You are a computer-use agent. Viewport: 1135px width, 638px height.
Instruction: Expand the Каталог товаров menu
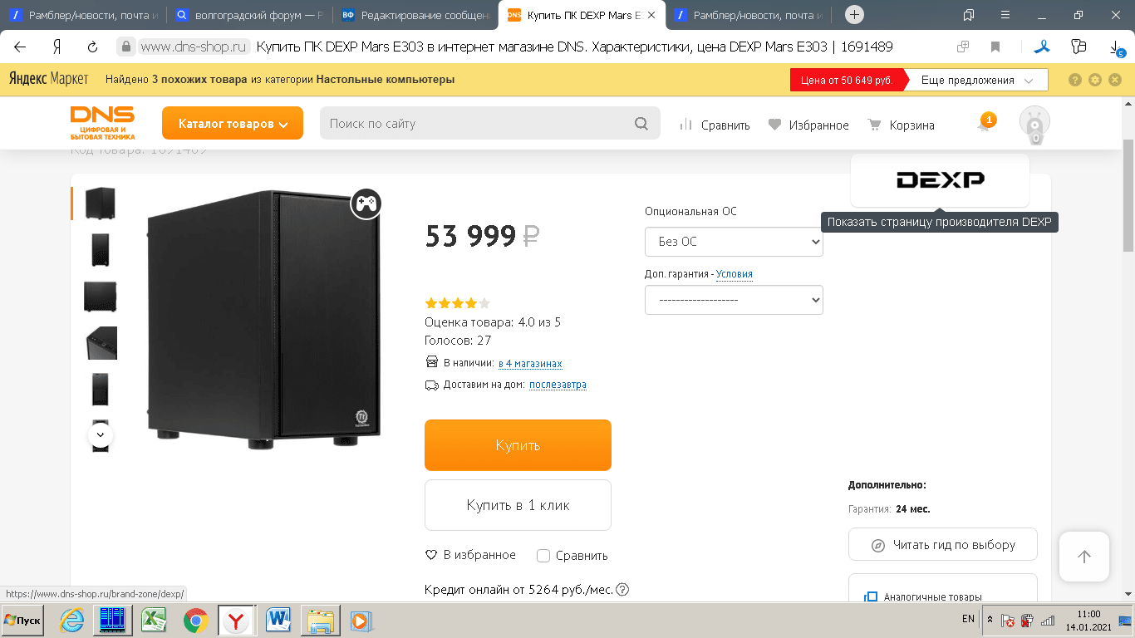coord(233,124)
